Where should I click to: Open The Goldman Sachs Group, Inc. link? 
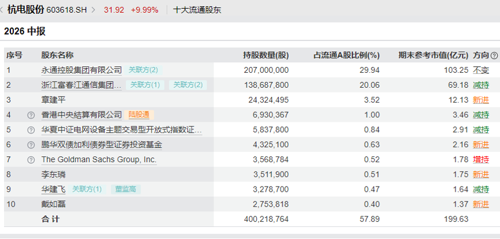pyautogui.click(x=99, y=159)
